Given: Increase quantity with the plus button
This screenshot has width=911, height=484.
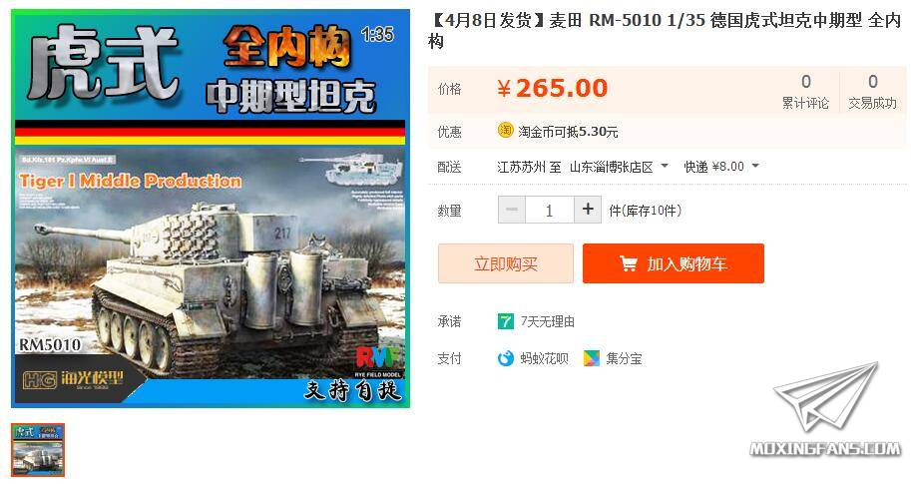Looking at the screenshot, I should coord(588,210).
